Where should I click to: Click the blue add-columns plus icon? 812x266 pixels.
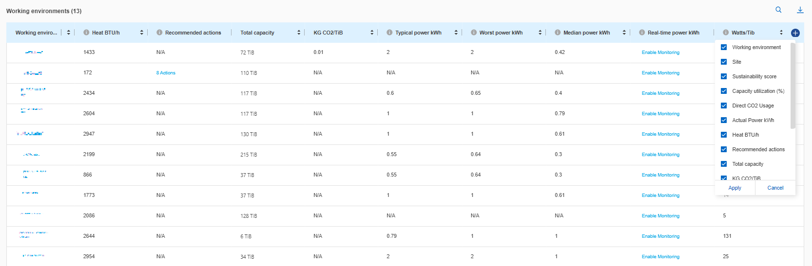point(795,33)
